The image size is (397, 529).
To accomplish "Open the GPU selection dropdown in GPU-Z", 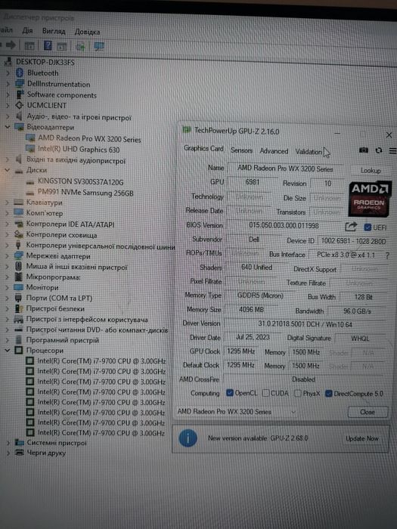I will [x=236, y=412].
